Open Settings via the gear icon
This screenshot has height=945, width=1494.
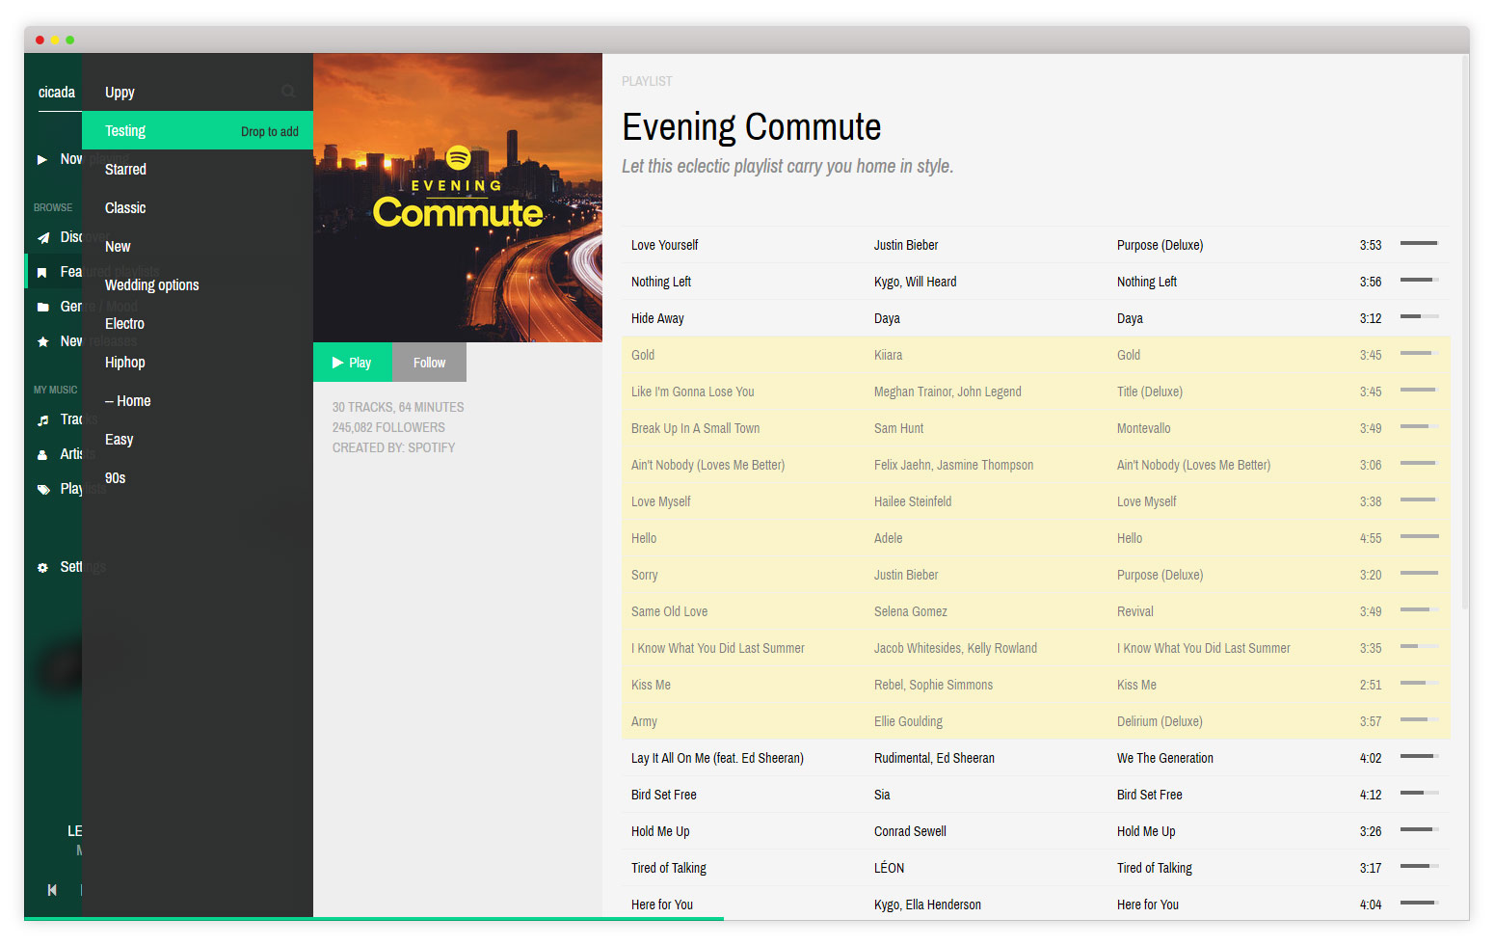42,568
